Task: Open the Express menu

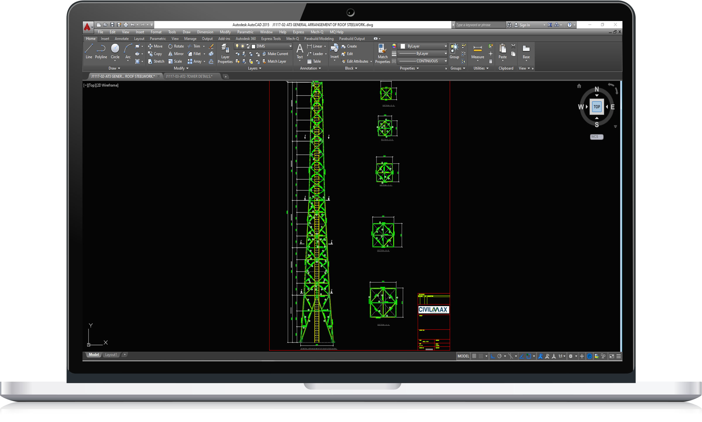Action: pyautogui.click(x=298, y=32)
